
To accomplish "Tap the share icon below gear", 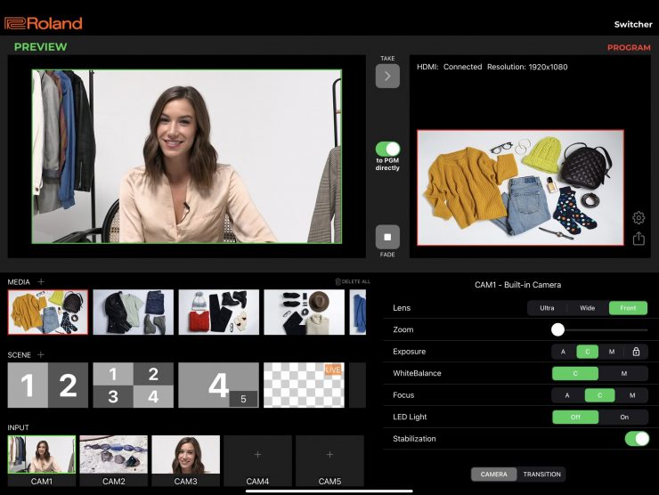I will click(639, 239).
